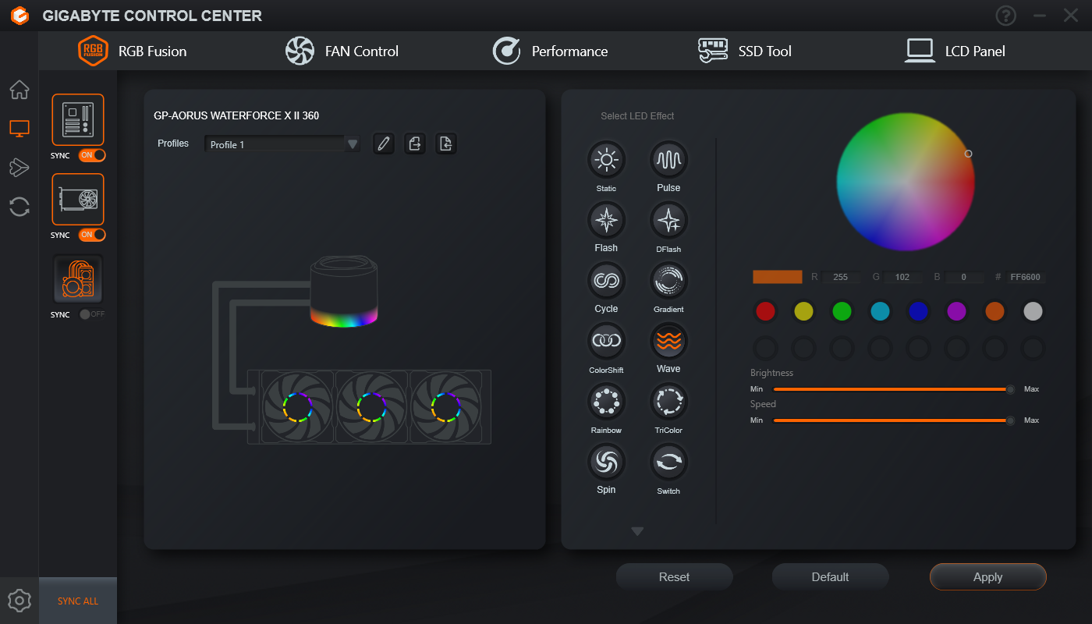The image size is (1092, 624).
Task: Click the SYNC ALL button
Action: 78,601
